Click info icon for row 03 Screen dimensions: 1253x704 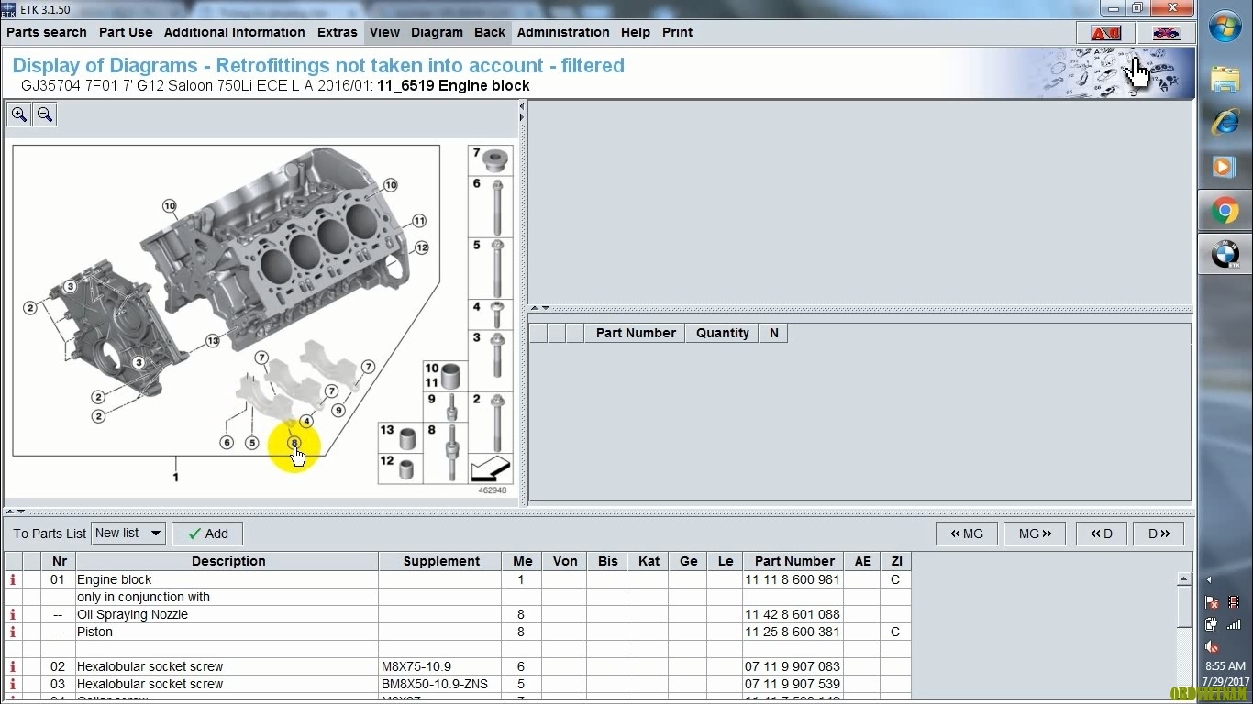[13, 684]
